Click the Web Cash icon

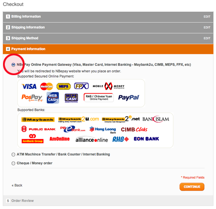click(53, 98)
